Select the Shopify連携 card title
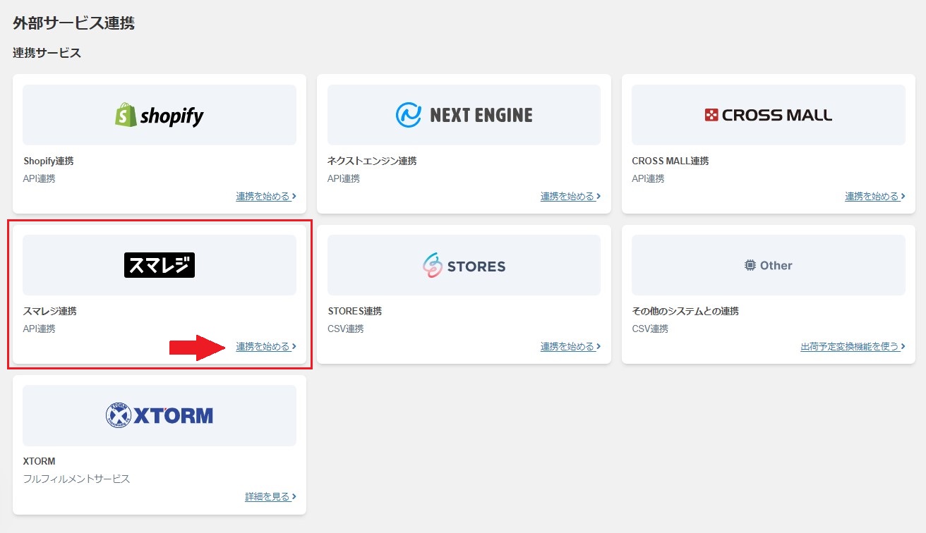 point(49,161)
